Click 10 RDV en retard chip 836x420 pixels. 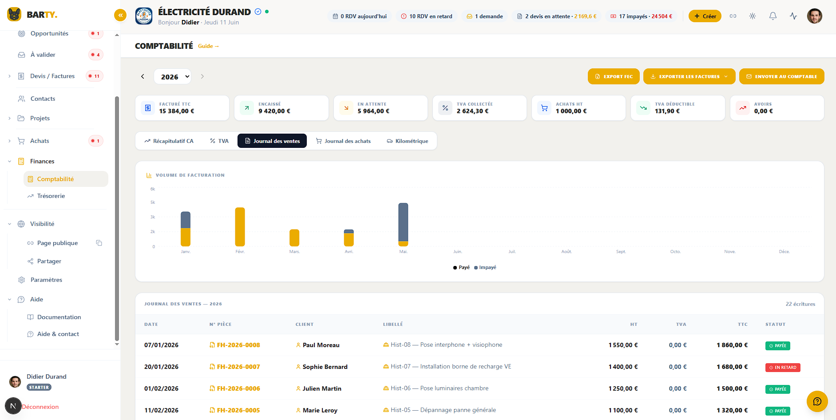427,16
